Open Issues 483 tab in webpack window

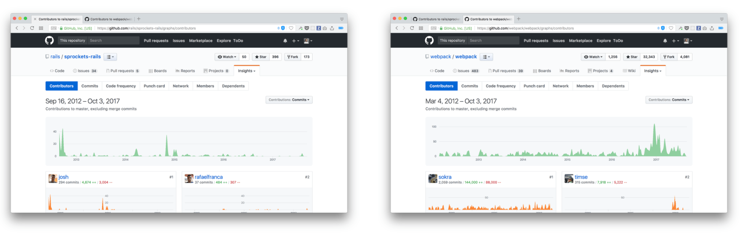point(466,71)
